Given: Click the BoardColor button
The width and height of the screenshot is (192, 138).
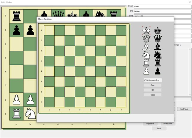Looking at the screenshot, I should 168,124.
